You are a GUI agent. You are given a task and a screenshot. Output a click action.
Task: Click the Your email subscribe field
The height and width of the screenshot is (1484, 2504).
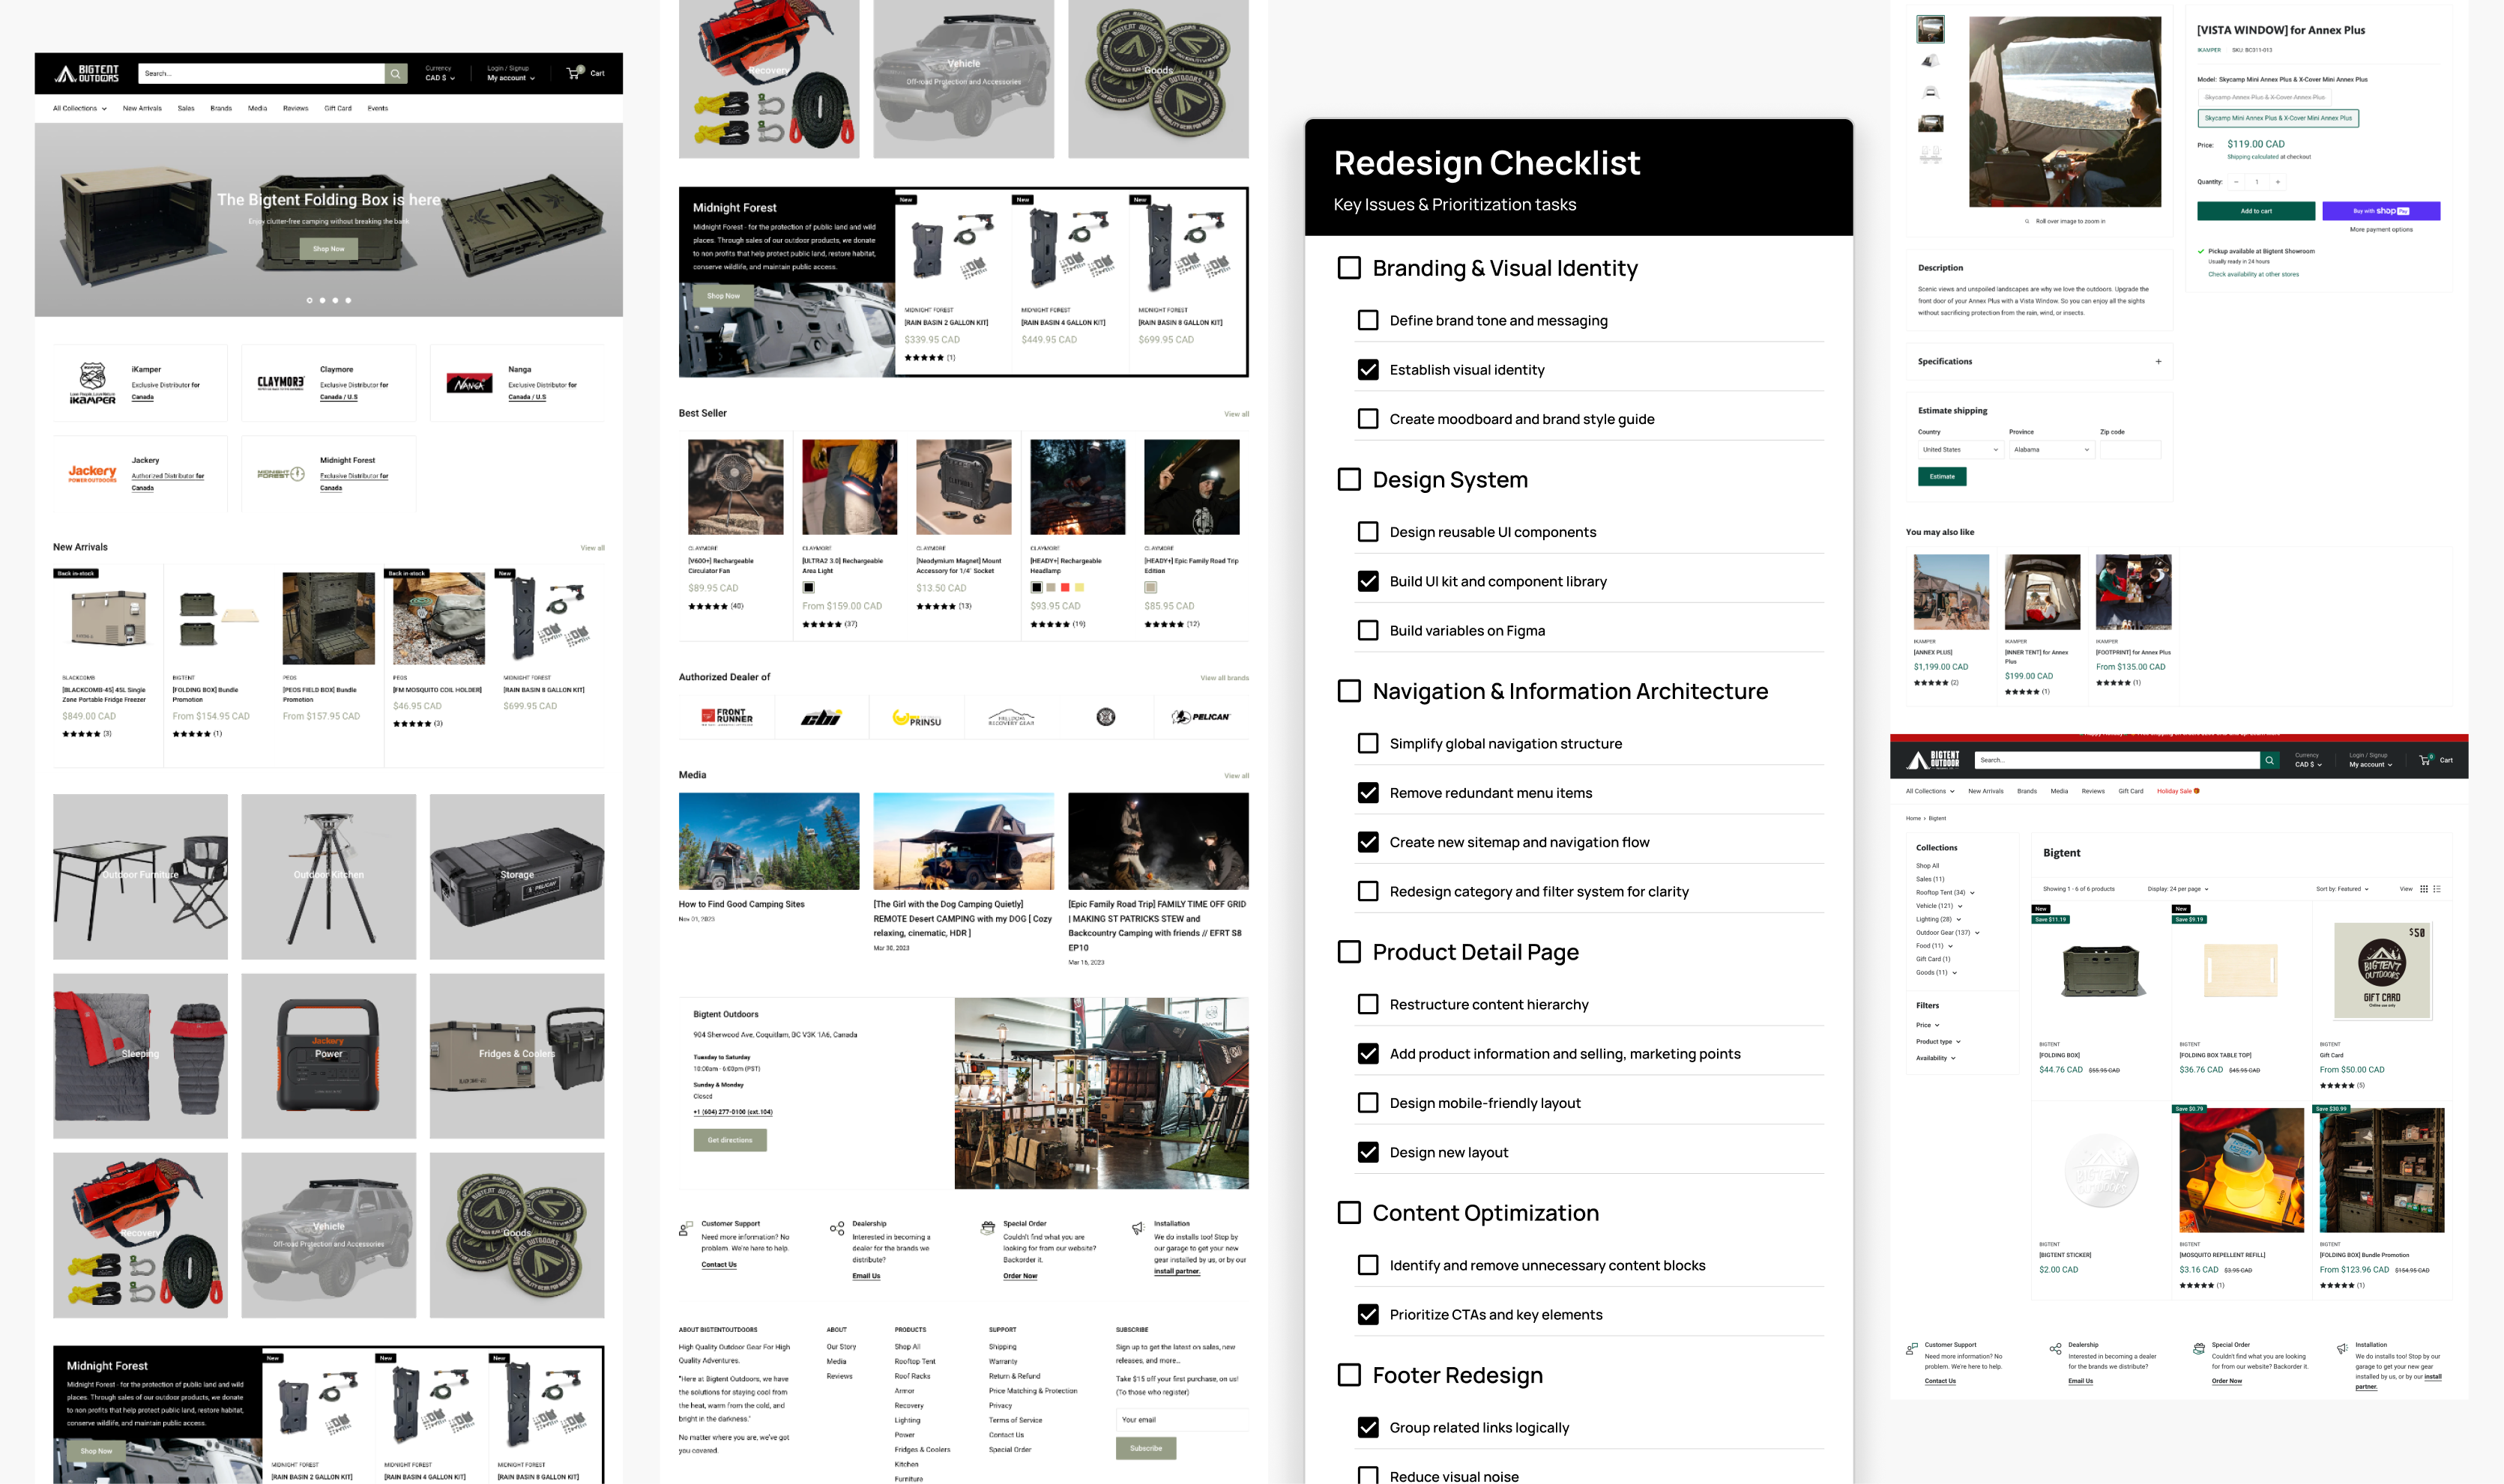[x=1181, y=1420]
